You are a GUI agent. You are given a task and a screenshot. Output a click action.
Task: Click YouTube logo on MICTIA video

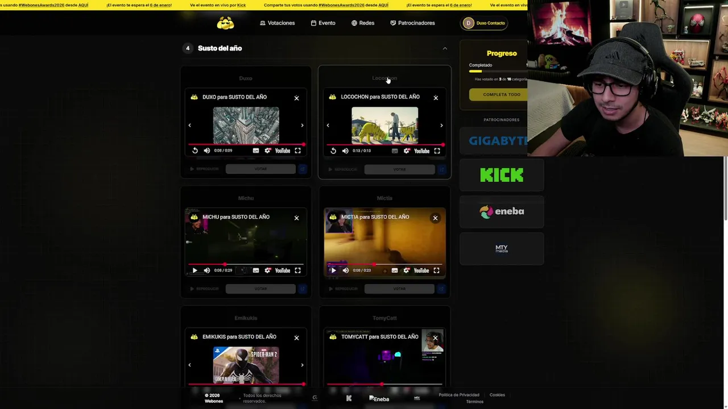coord(421,270)
